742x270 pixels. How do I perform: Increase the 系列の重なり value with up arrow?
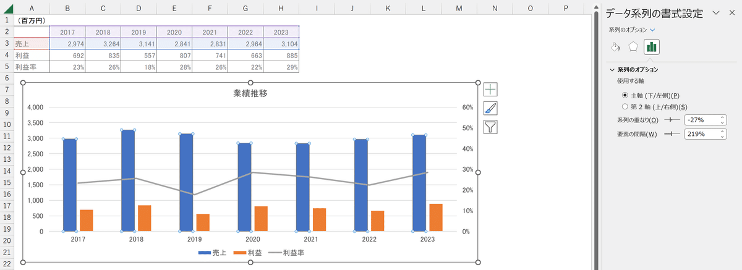click(722, 117)
